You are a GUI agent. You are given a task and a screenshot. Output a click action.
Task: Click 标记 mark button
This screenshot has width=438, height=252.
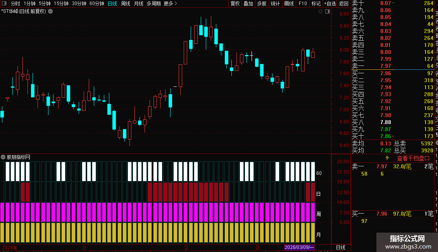click(x=316, y=3)
